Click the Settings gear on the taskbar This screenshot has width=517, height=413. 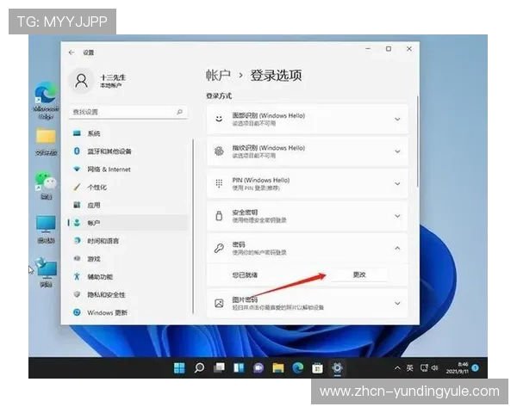(337, 368)
